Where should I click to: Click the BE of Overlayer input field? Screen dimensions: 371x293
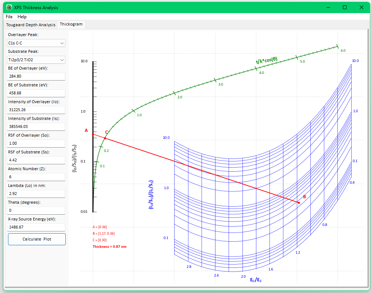tap(36, 76)
